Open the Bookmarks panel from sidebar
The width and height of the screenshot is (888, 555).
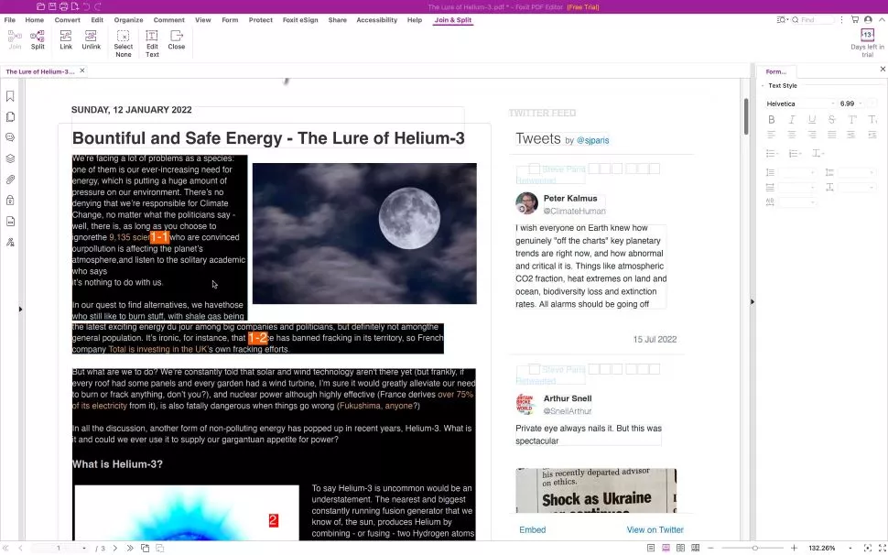[10, 96]
